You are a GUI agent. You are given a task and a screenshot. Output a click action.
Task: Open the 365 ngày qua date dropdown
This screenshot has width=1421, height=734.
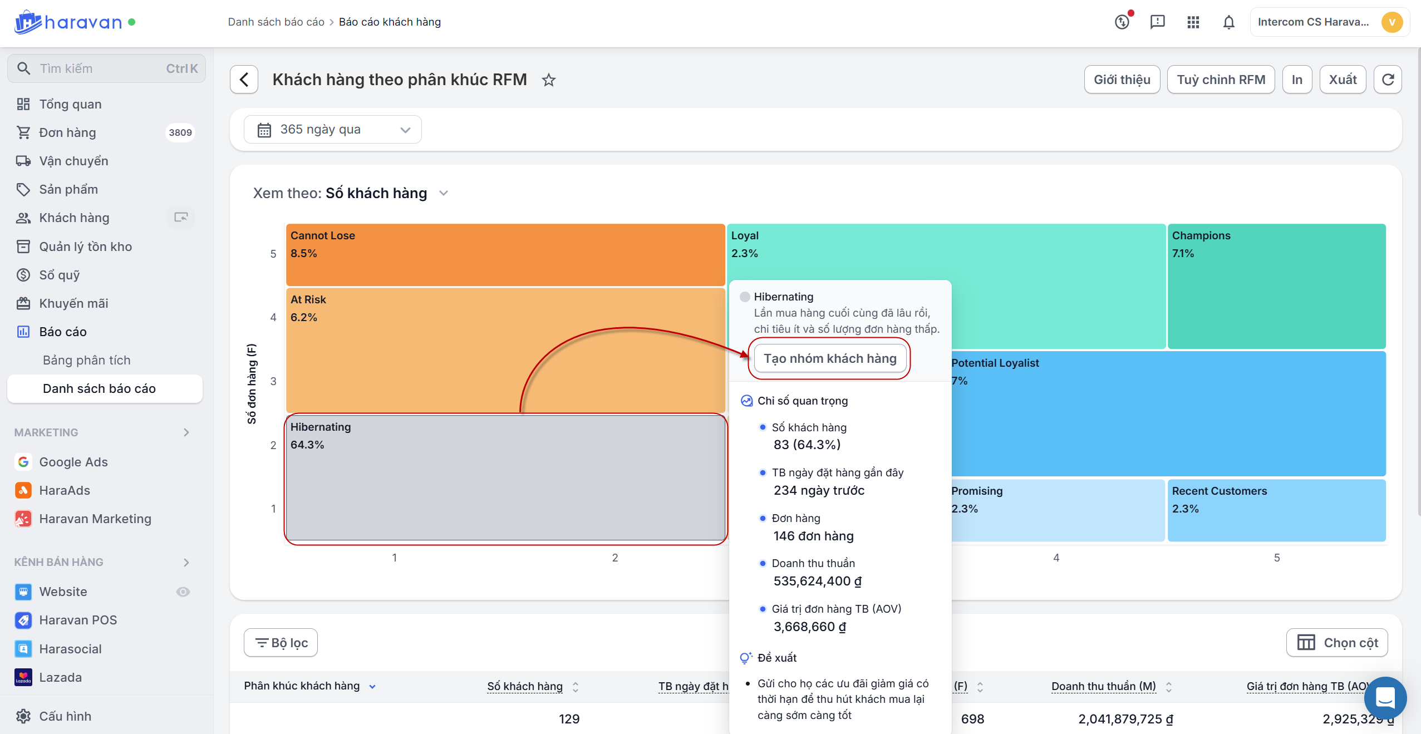[332, 130]
